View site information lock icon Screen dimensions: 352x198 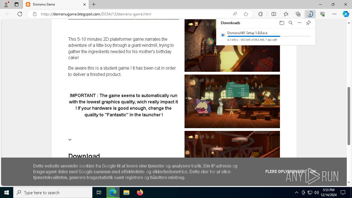[x=35, y=14]
